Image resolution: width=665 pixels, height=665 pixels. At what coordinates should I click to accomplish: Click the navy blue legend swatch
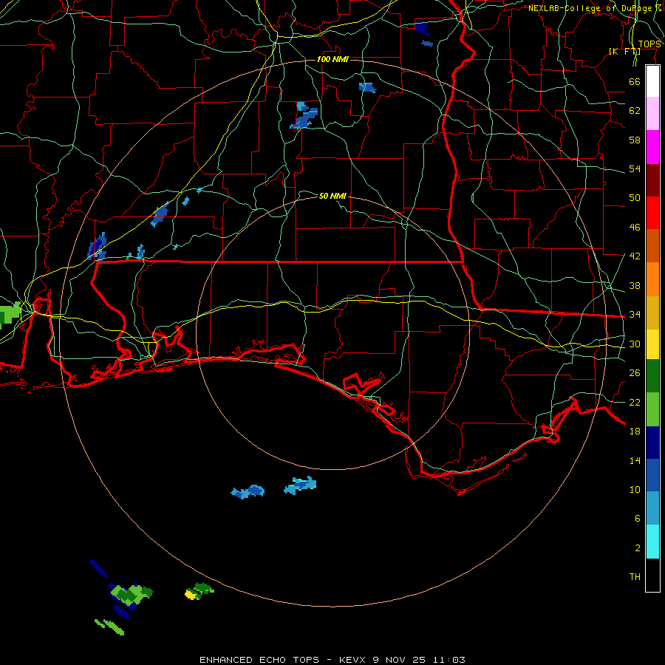point(652,443)
